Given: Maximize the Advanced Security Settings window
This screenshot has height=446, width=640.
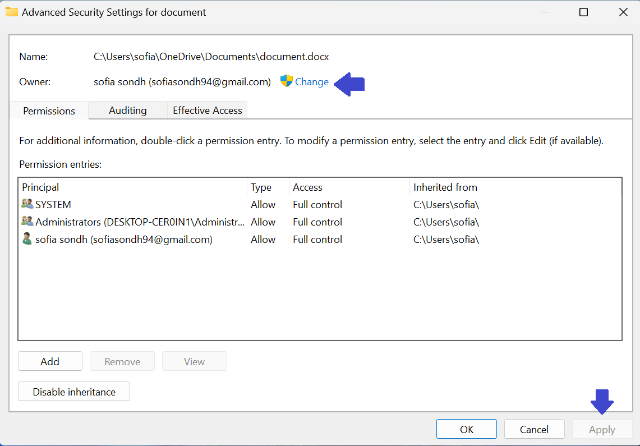Looking at the screenshot, I should pyautogui.click(x=583, y=12).
